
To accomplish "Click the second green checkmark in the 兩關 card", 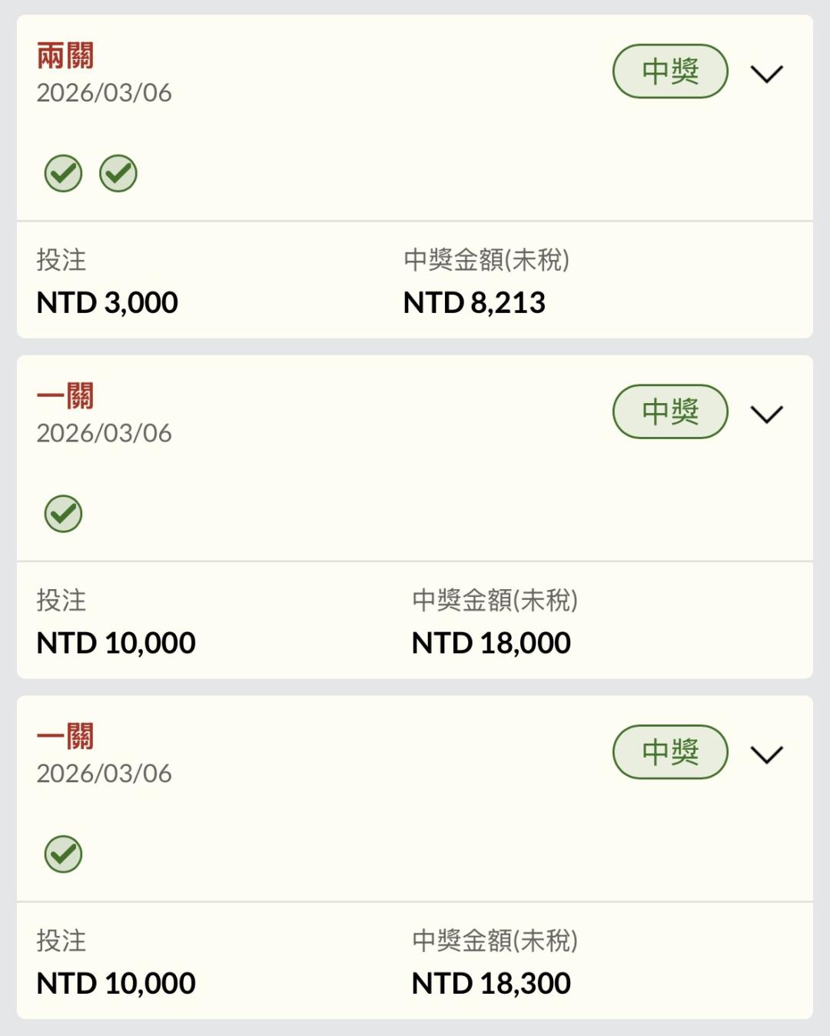I will (118, 173).
